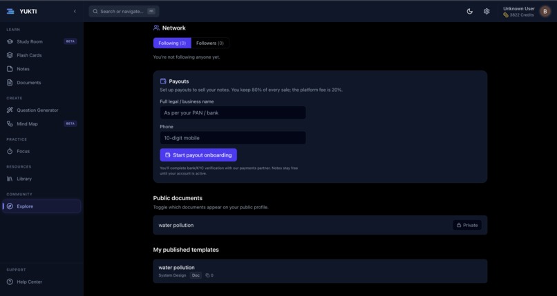Screen dimensions: 557x296
Task: Focus the Phone 10-digit mobile field
Action: tap(233, 138)
